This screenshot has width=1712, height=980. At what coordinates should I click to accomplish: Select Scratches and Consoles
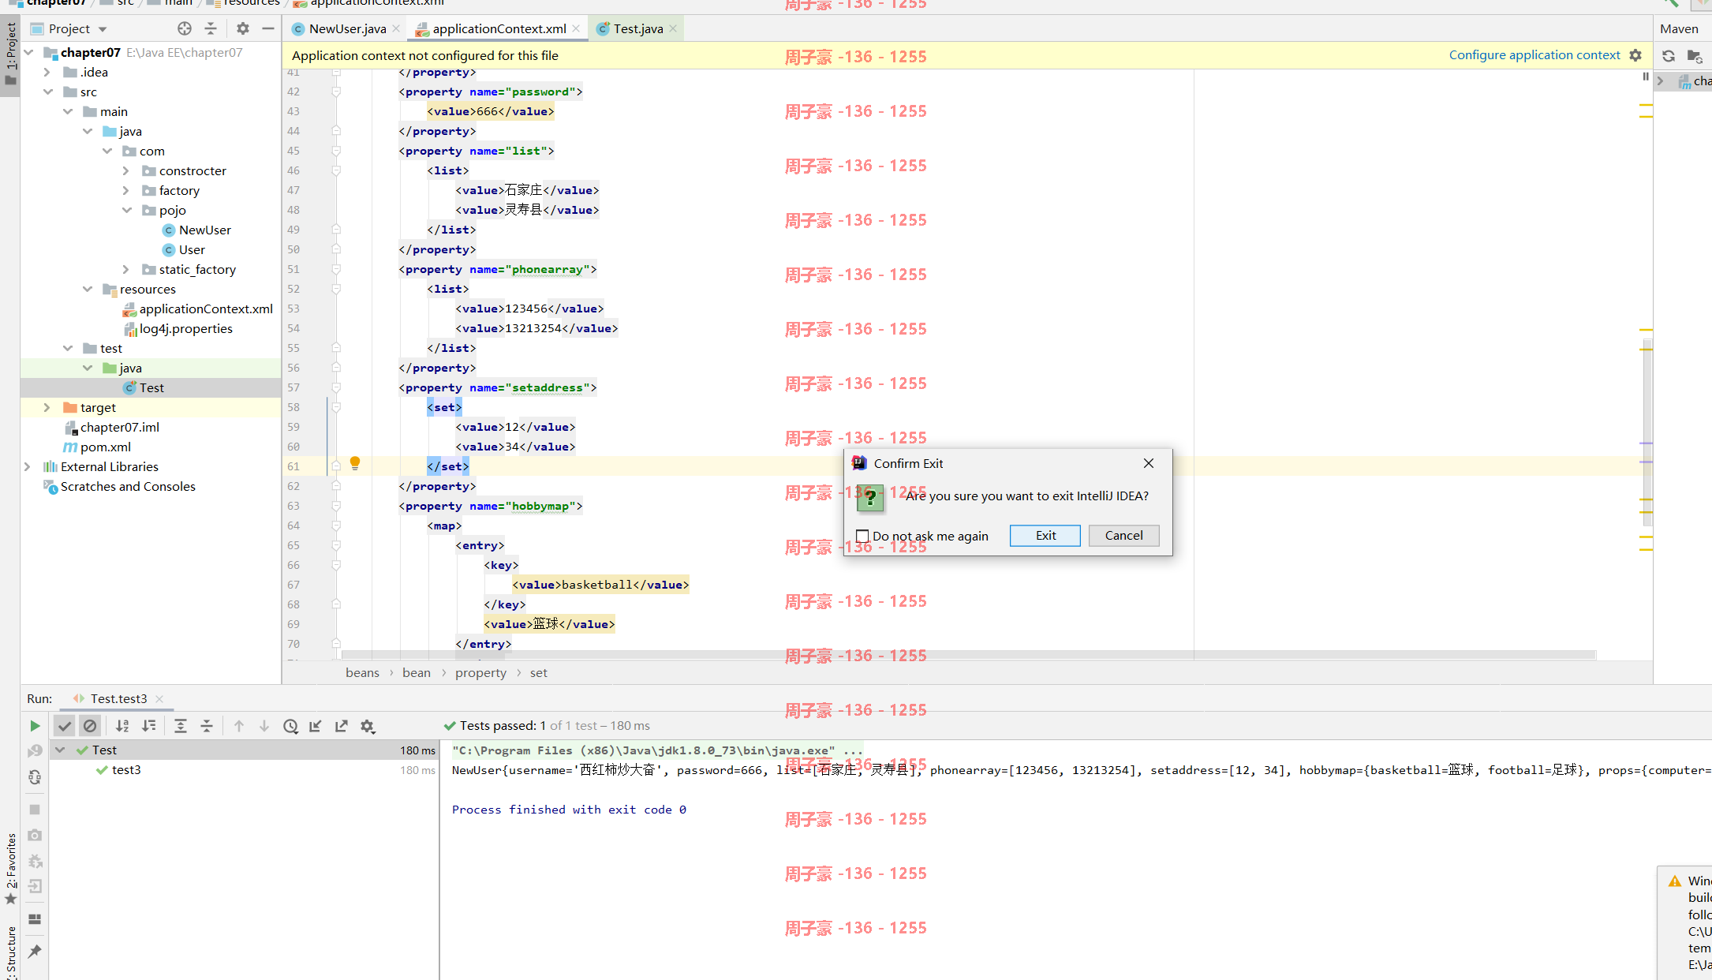tap(128, 486)
